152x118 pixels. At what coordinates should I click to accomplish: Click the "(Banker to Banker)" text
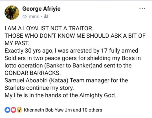[x=69, y=65]
